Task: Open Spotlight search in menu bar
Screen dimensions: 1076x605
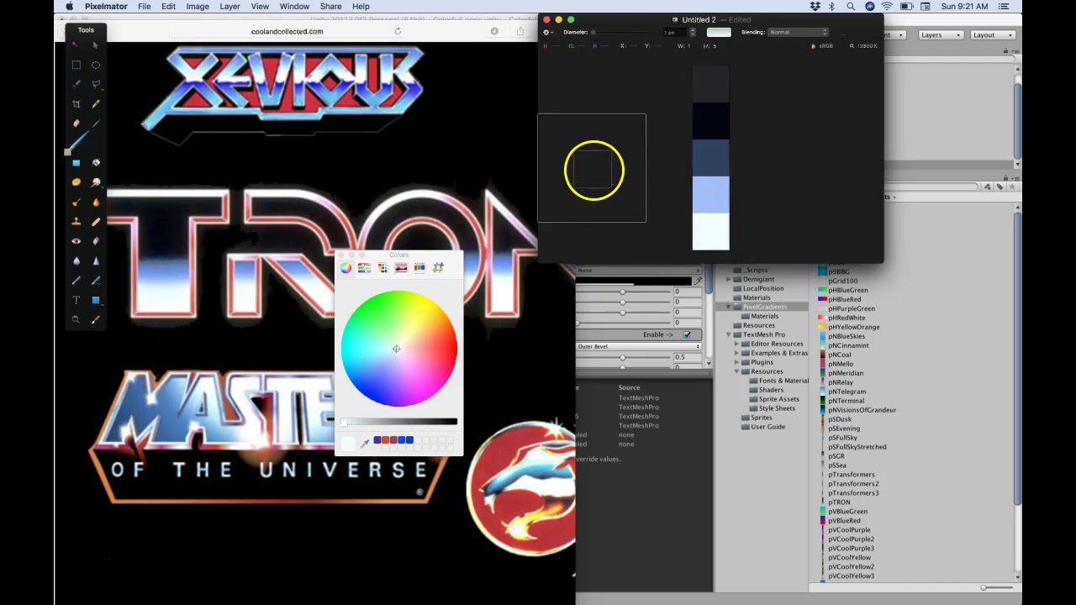Action: pos(851,6)
